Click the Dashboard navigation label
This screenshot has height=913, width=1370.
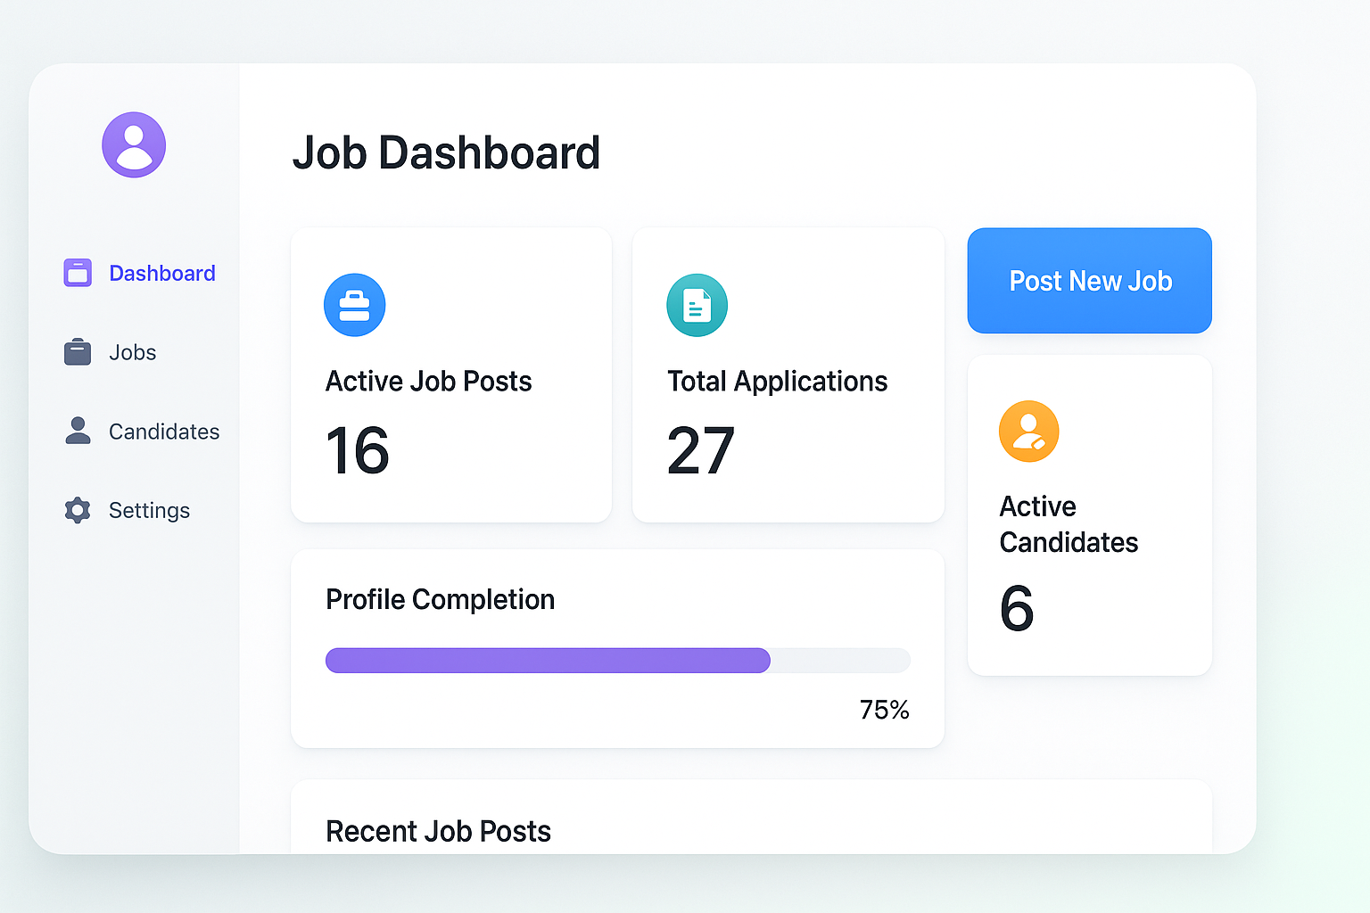[162, 273]
